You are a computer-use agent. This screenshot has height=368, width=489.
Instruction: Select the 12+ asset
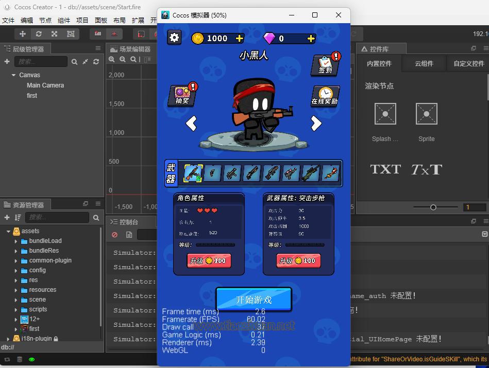(30, 319)
